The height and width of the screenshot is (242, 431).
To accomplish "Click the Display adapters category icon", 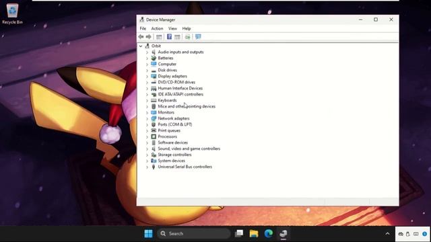I will point(154,76).
